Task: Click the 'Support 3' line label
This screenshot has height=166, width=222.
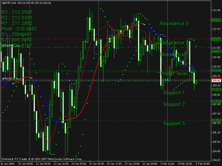Action: [174, 123]
